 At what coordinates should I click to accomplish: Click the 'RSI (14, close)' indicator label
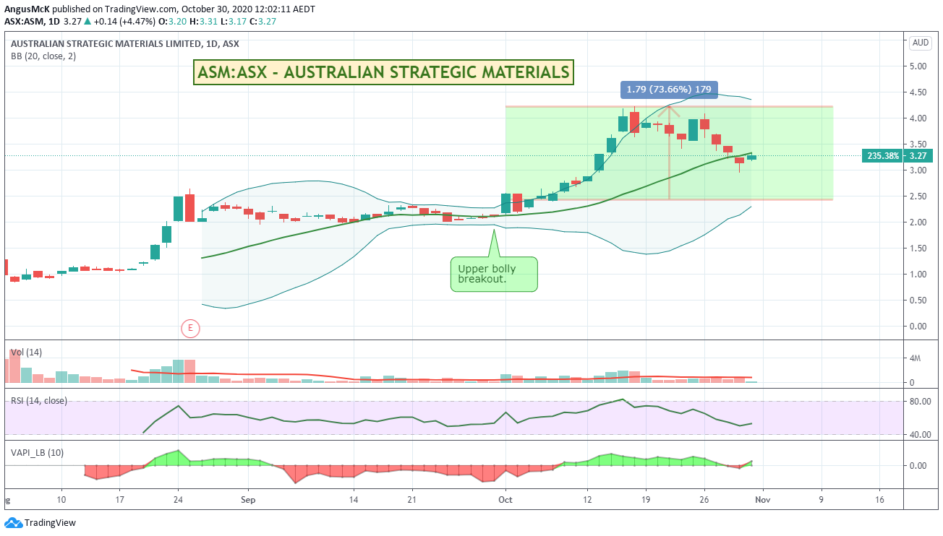[x=38, y=400]
